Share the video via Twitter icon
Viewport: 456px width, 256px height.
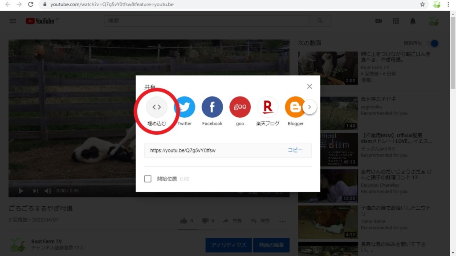tap(184, 107)
